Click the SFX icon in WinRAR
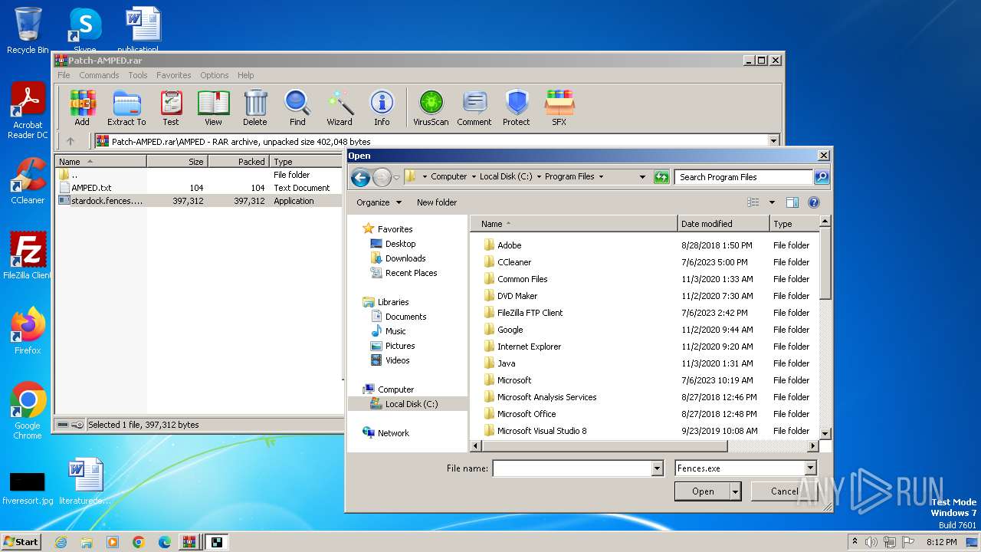 (559, 107)
